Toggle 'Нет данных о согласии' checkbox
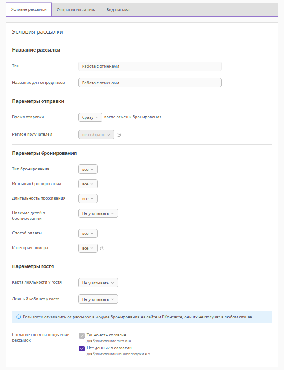Image resolution: width=284 pixels, height=370 pixels. tap(82, 348)
